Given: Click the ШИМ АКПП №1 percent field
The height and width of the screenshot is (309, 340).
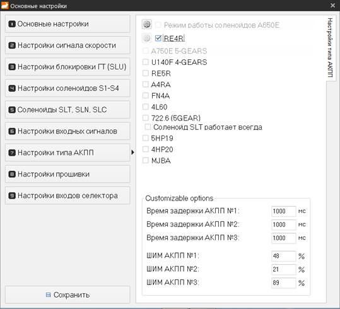Looking at the screenshot, I should pyautogui.click(x=284, y=256).
